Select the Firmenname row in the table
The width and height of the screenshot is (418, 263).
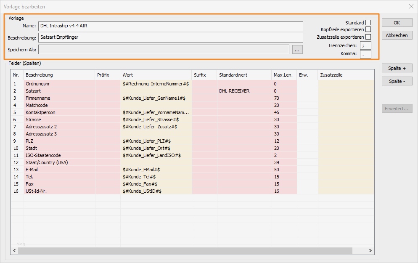click(38, 98)
